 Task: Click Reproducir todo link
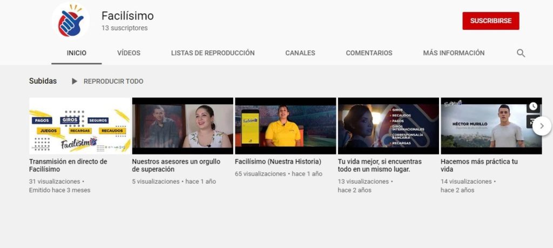coord(113,82)
